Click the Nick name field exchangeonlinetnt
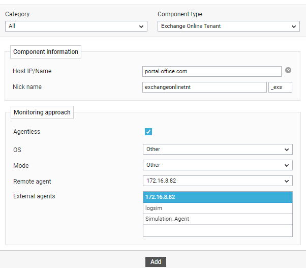306x268 pixels. [204, 87]
